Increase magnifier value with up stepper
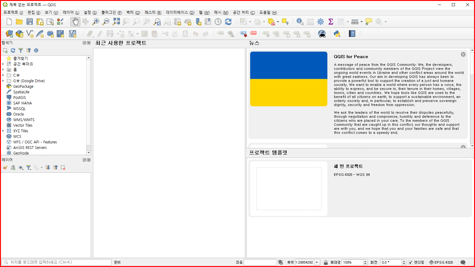The height and width of the screenshot is (267, 475). pos(365,261)
